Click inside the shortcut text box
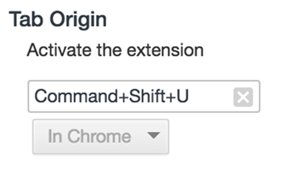The image size is (288, 180). (144, 96)
